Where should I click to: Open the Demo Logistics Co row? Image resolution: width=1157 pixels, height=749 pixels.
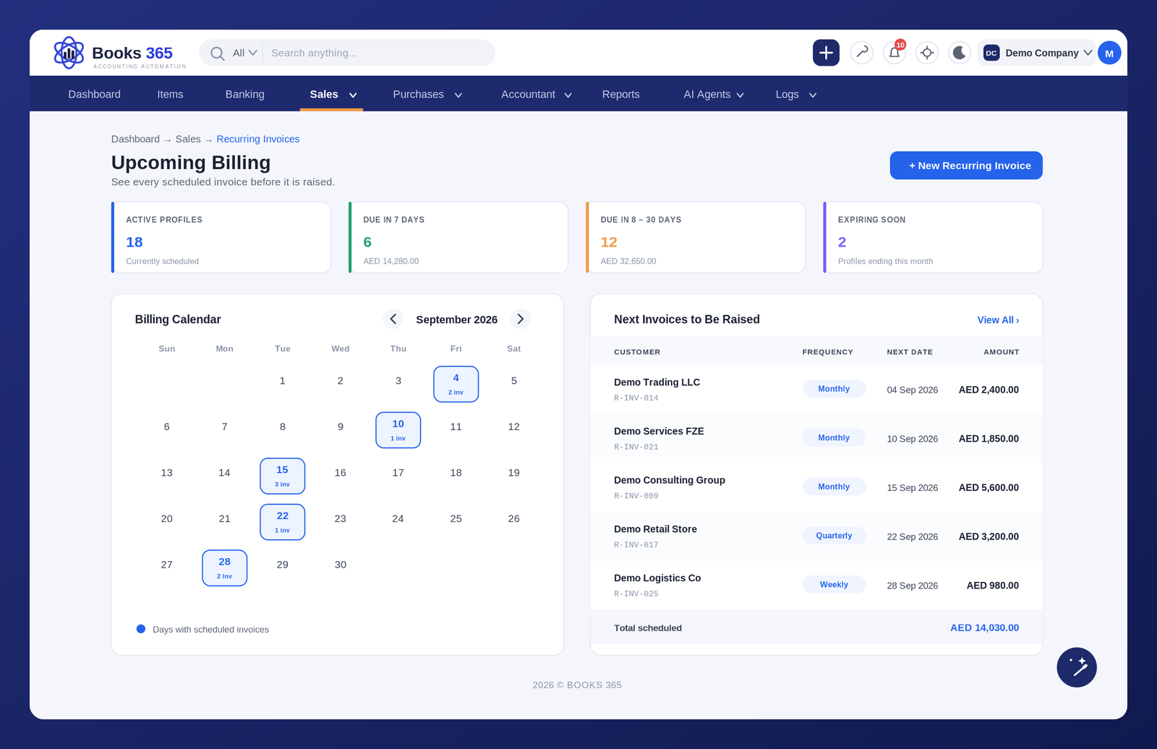click(x=816, y=585)
